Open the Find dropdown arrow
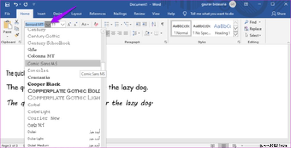 click(260, 22)
